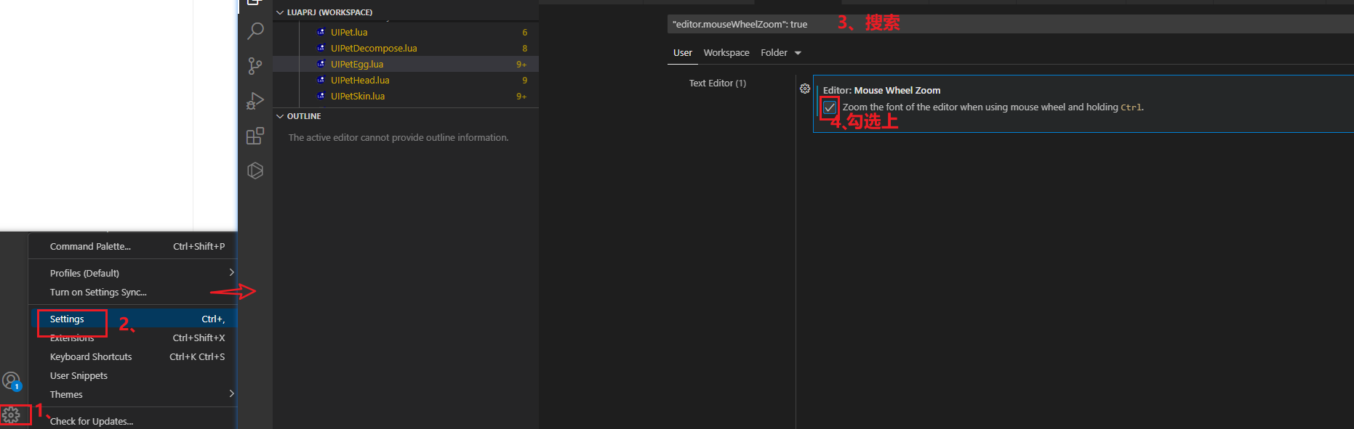1354x429 pixels.
Task: Open UIPetHead.lua in the explorer
Action: (x=360, y=80)
